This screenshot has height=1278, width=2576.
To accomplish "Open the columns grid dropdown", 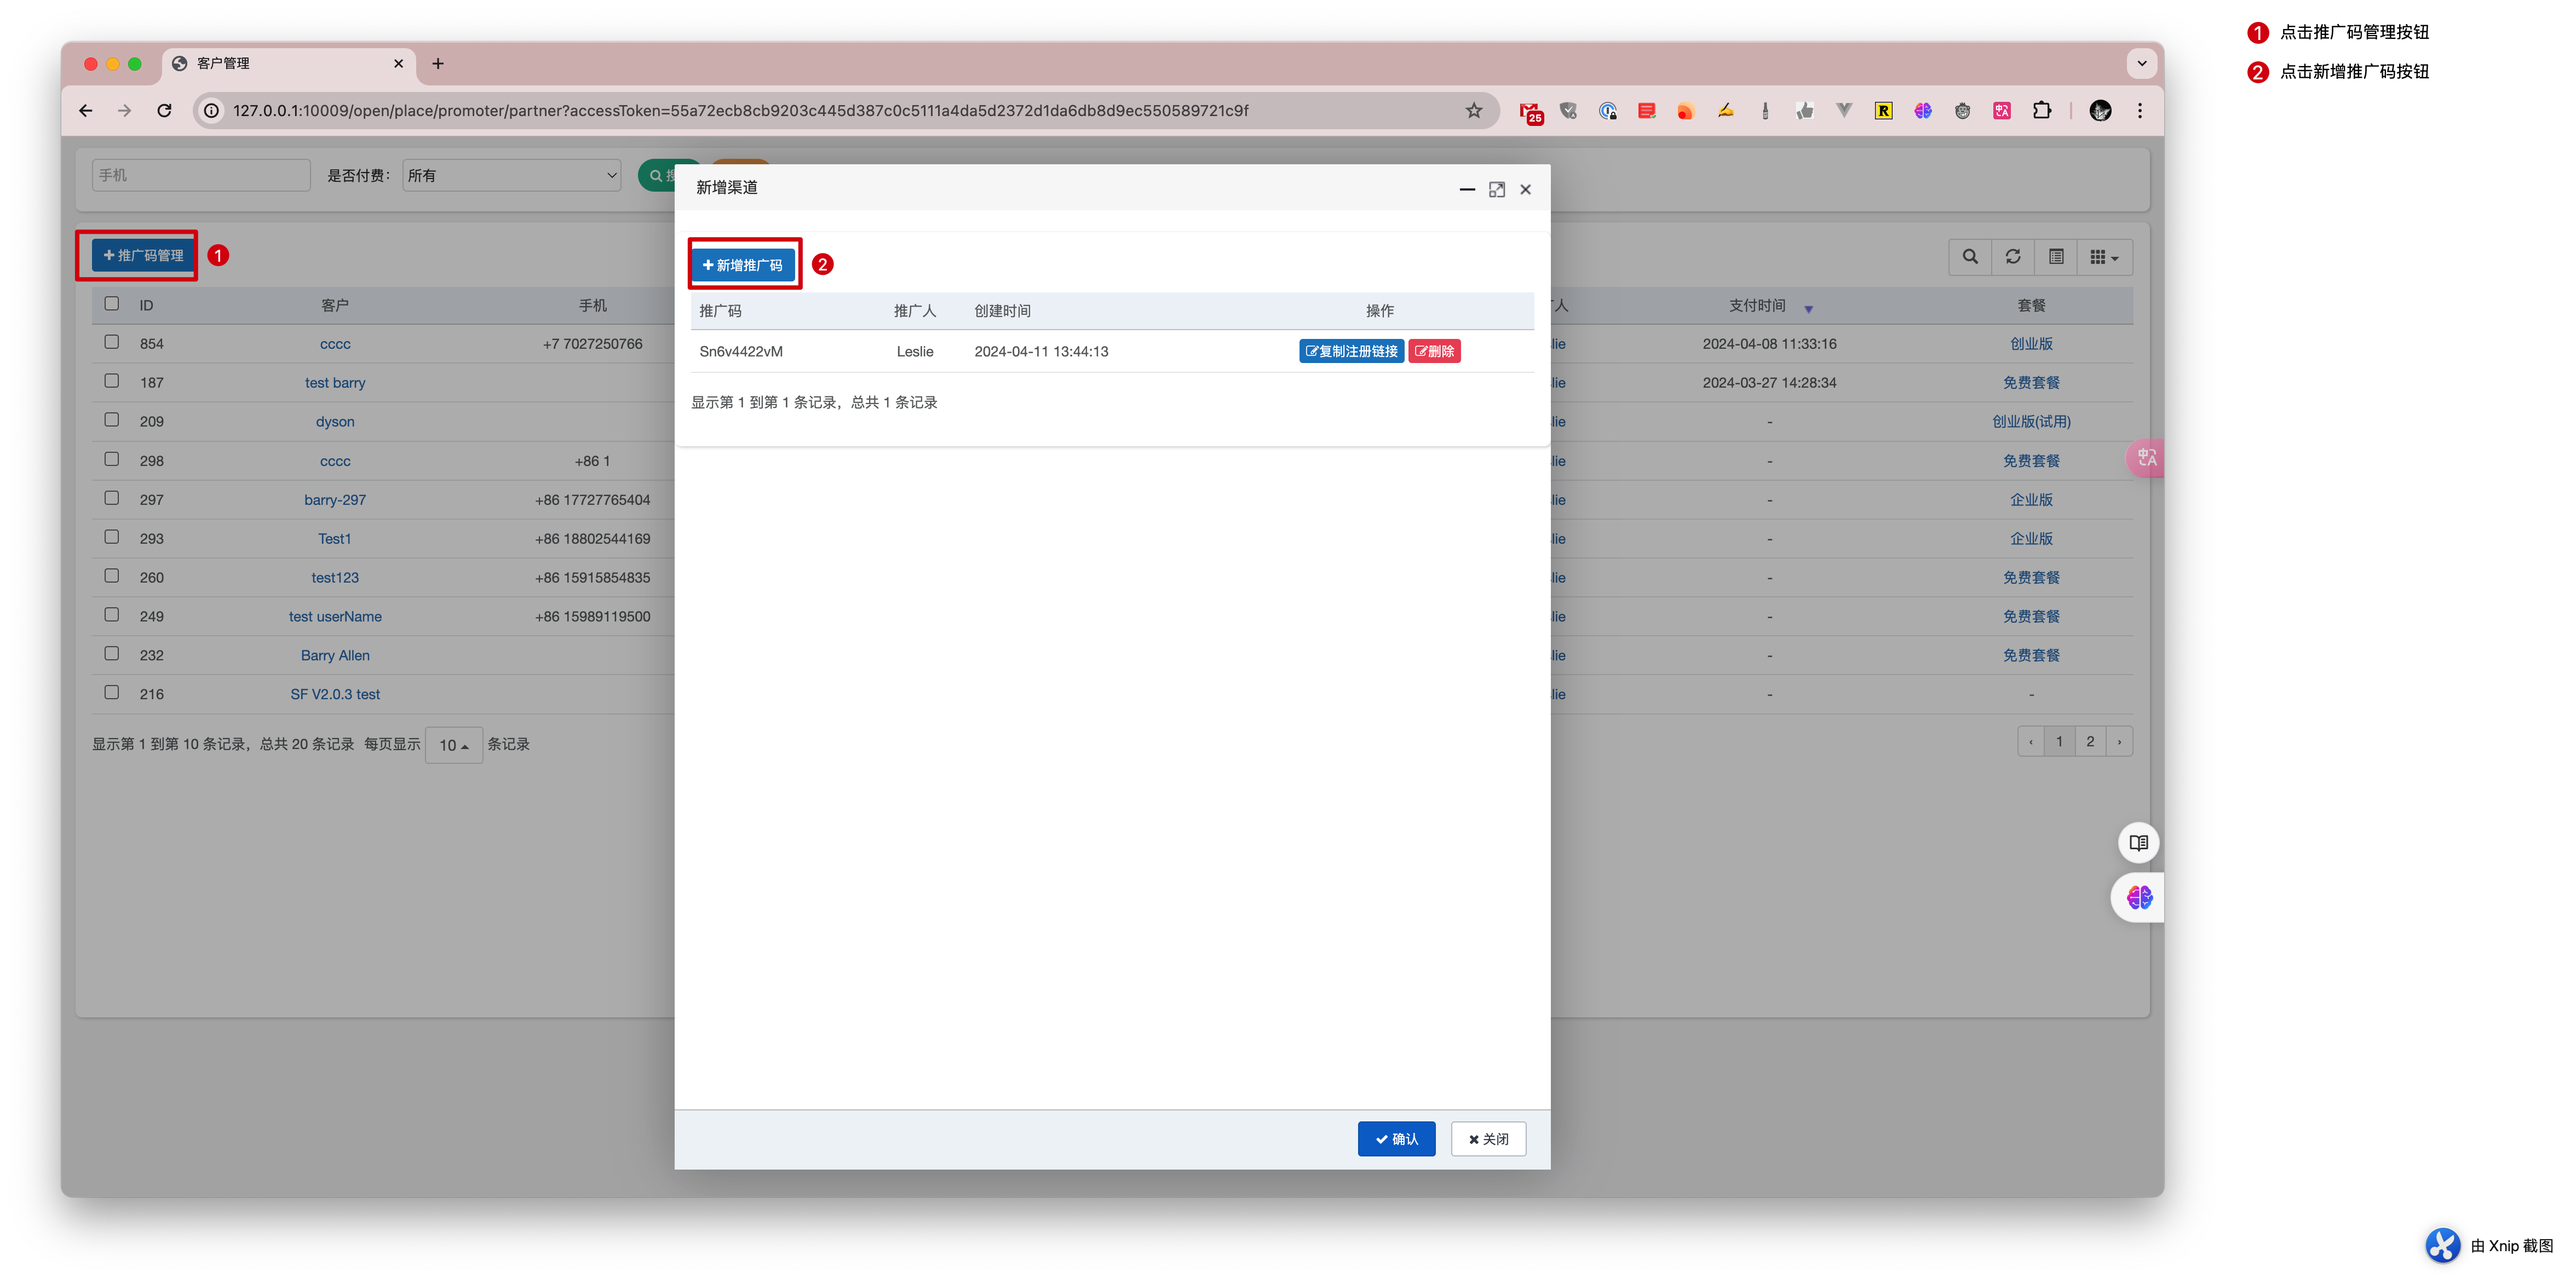I will [x=2103, y=257].
